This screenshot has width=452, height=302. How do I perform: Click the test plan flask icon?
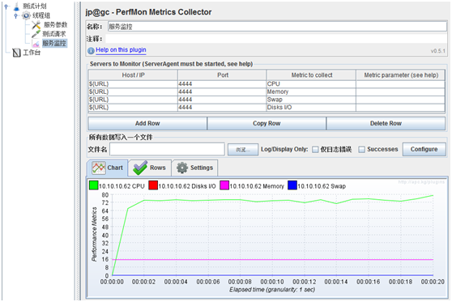pyautogui.click(x=16, y=6)
